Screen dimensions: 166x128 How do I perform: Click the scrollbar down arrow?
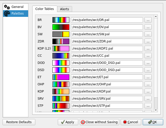pyautogui.click(x=156, y=110)
